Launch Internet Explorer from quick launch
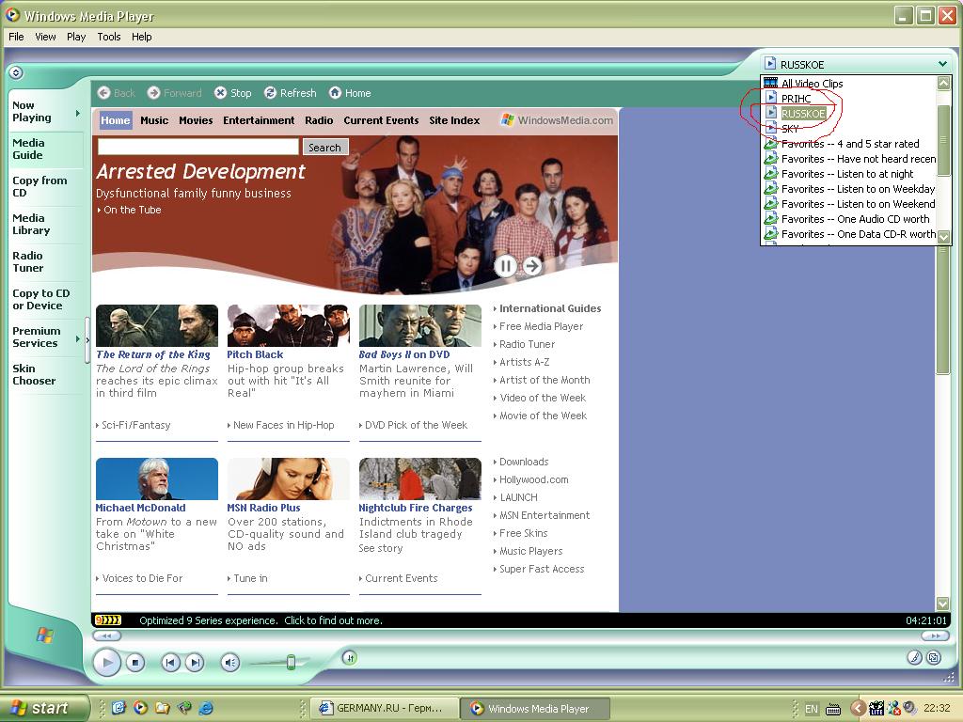The width and height of the screenshot is (963, 722). pyautogui.click(x=206, y=708)
